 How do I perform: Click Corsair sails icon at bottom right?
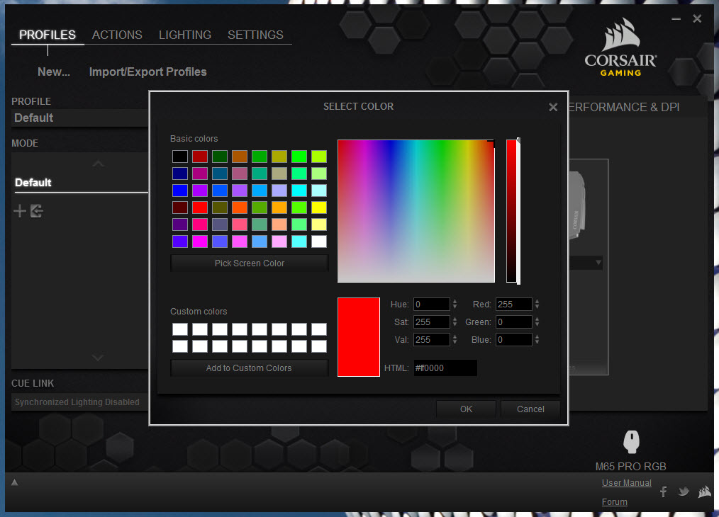pos(704,492)
